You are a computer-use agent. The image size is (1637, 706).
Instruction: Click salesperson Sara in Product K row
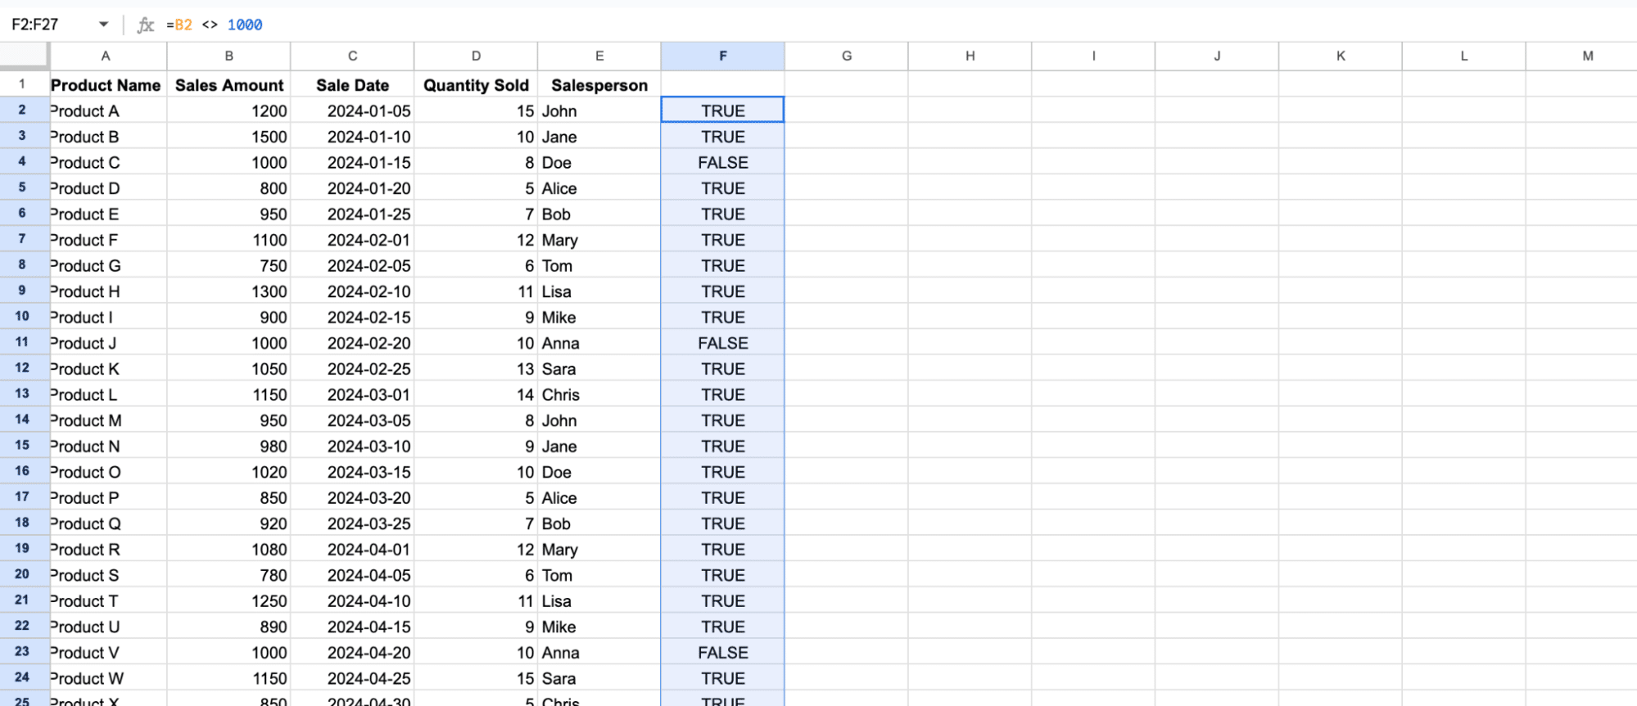pyautogui.click(x=599, y=369)
